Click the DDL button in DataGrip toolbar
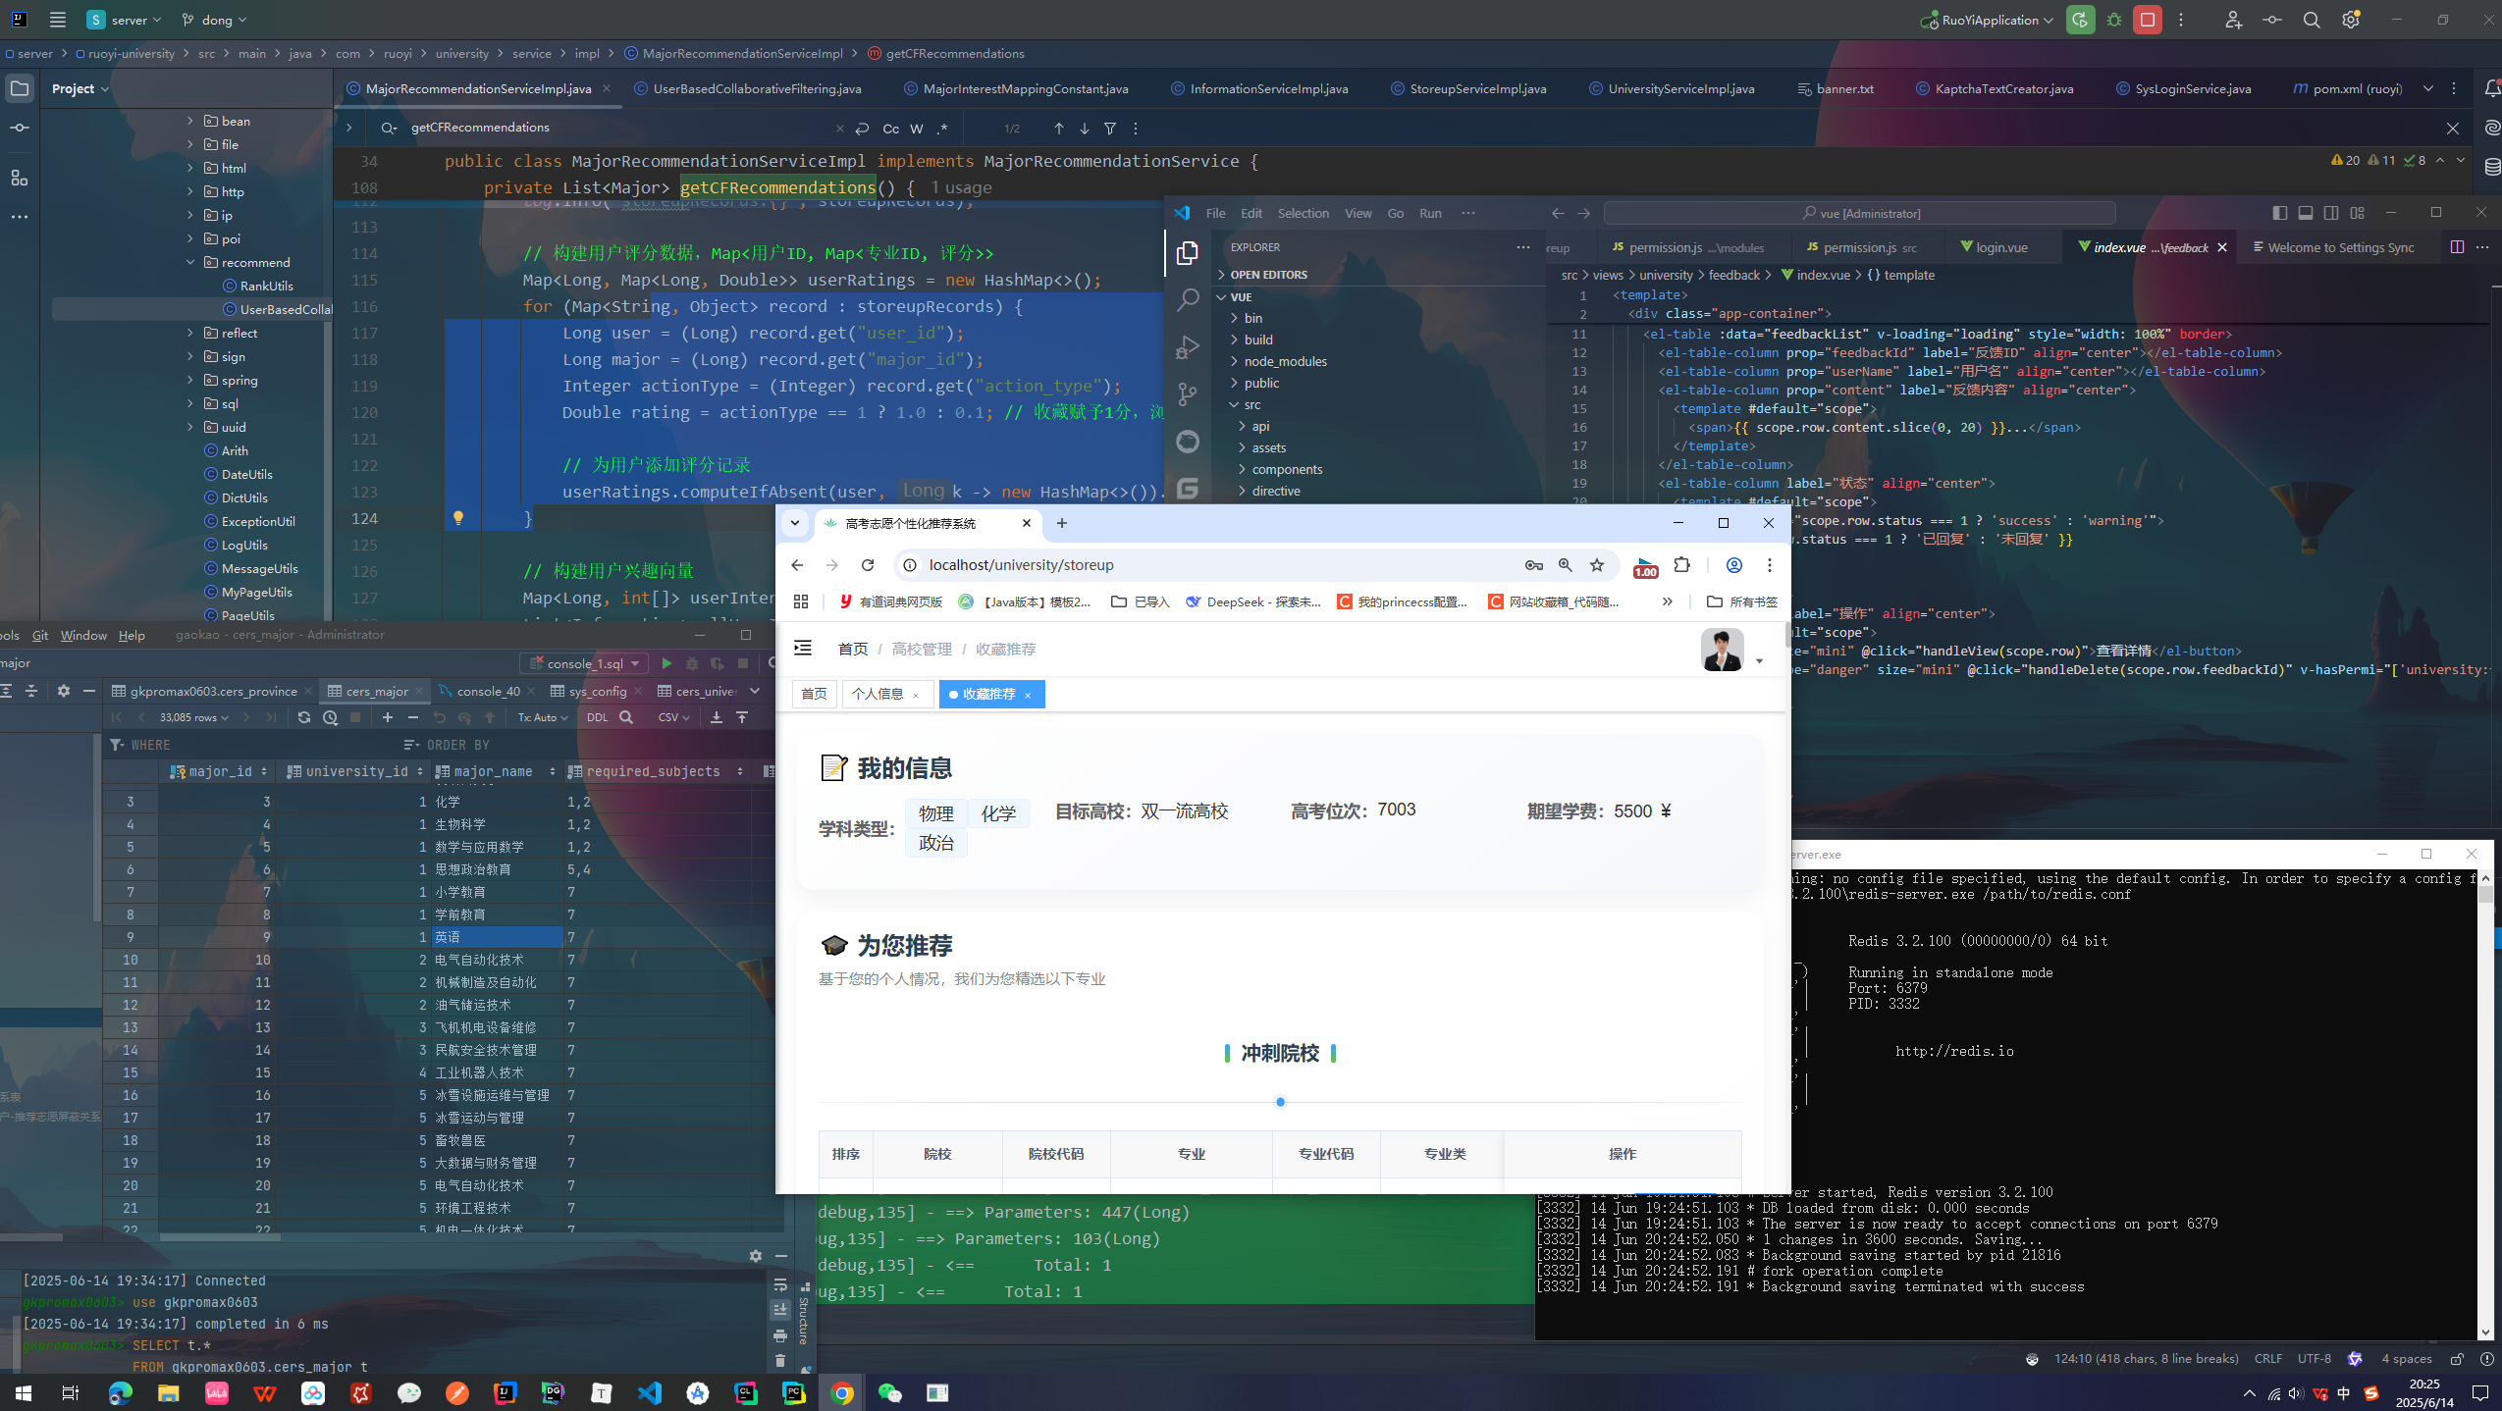Viewport: 2502px width, 1411px height. [x=597, y=717]
